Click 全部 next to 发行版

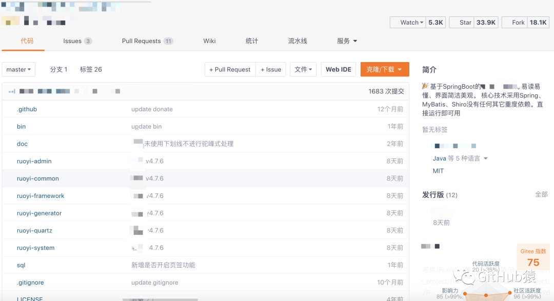click(541, 194)
